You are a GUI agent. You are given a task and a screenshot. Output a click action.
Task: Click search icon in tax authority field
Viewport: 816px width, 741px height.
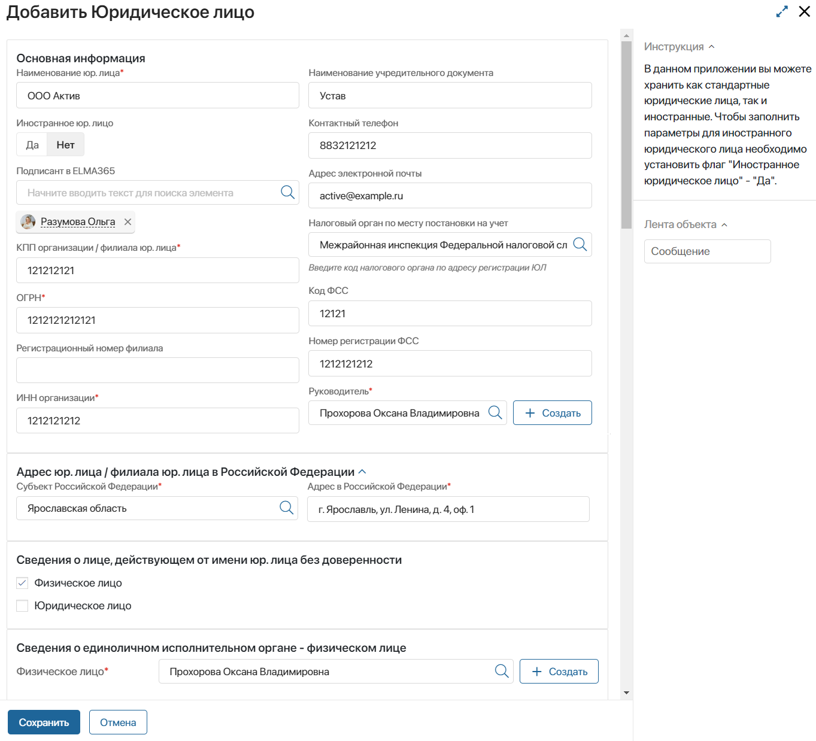pyautogui.click(x=580, y=244)
